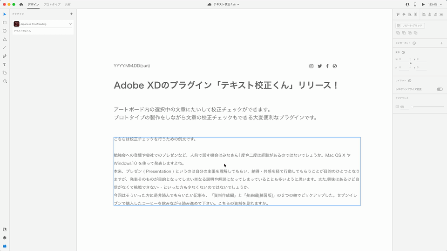The image size is (447, 251).
Task: Select the Text tool
Action: (x=5, y=64)
